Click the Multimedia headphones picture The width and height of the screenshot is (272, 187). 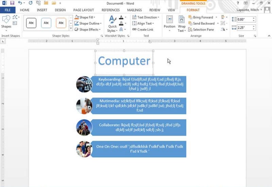pos(84,106)
